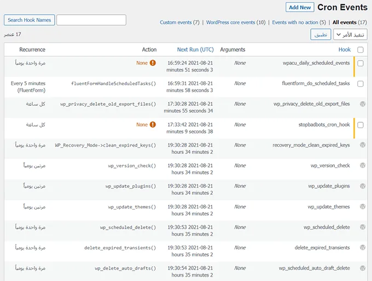Image resolution: width=372 pixels, height=281 pixels.
Task: Click WP_Recovery_Mode->clean_expired_keys() action
Action: point(106,145)
